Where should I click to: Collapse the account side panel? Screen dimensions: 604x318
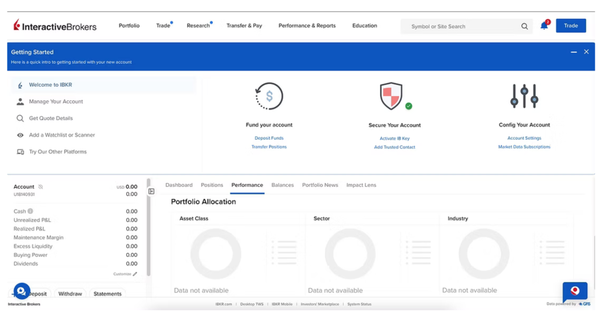click(x=151, y=191)
